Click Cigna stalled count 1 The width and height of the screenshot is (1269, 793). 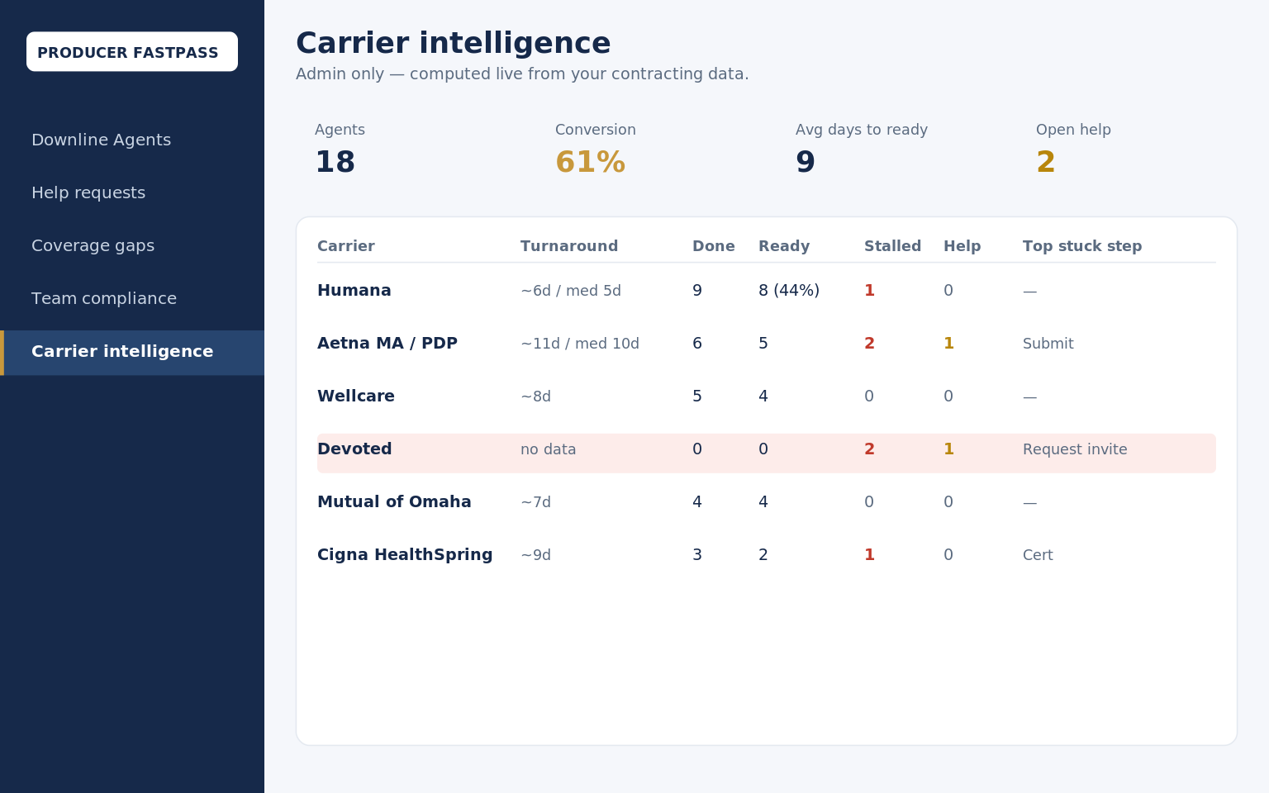[x=869, y=555]
